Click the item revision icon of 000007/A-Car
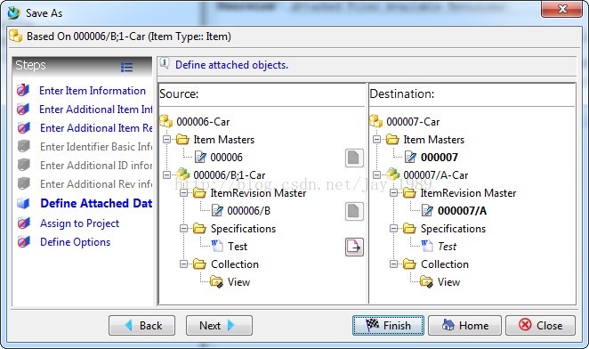This screenshot has width=589, height=349. tap(393, 174)
